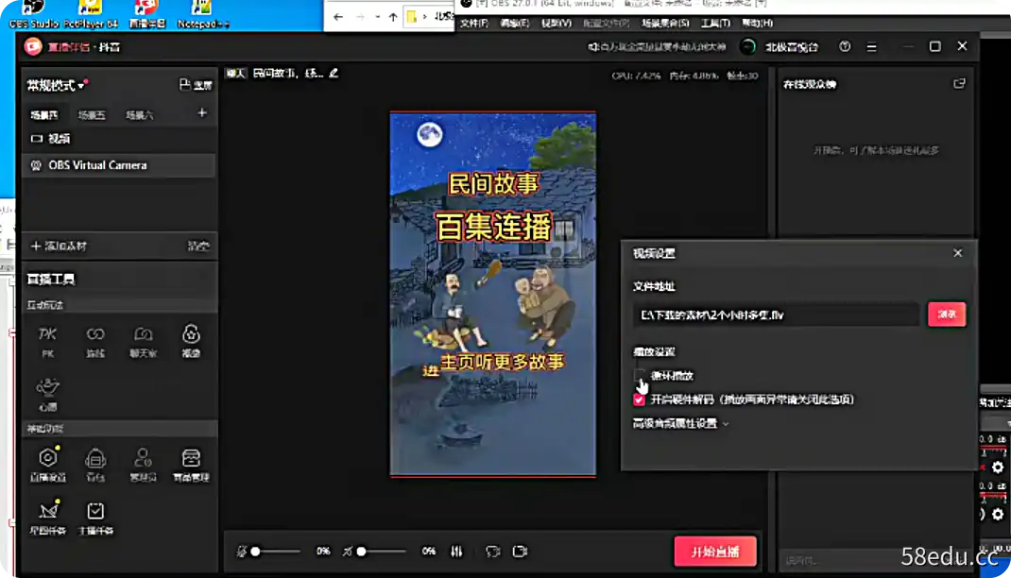Select the 视频 source row
This screenshot has width=1011, height=578.
click(119, 139)
